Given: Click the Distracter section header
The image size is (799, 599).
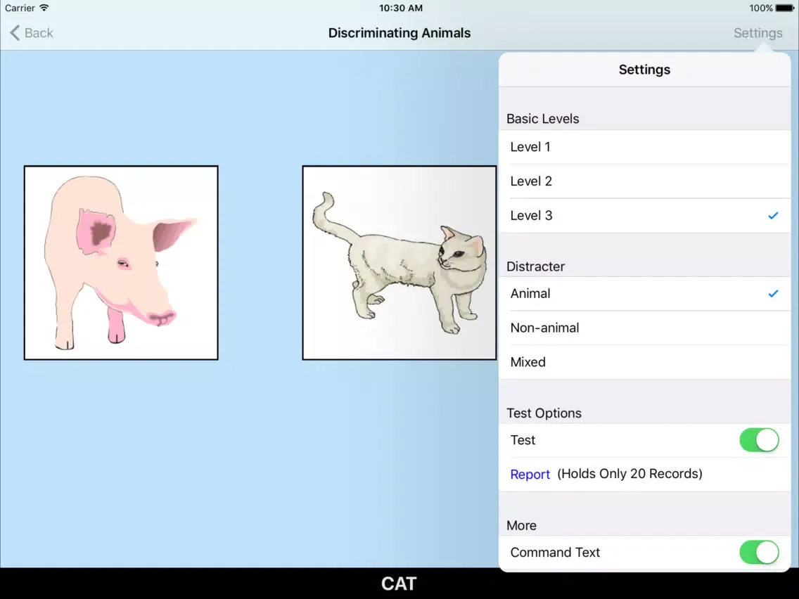Looking at the screenshot, I should tap(535, 266).
